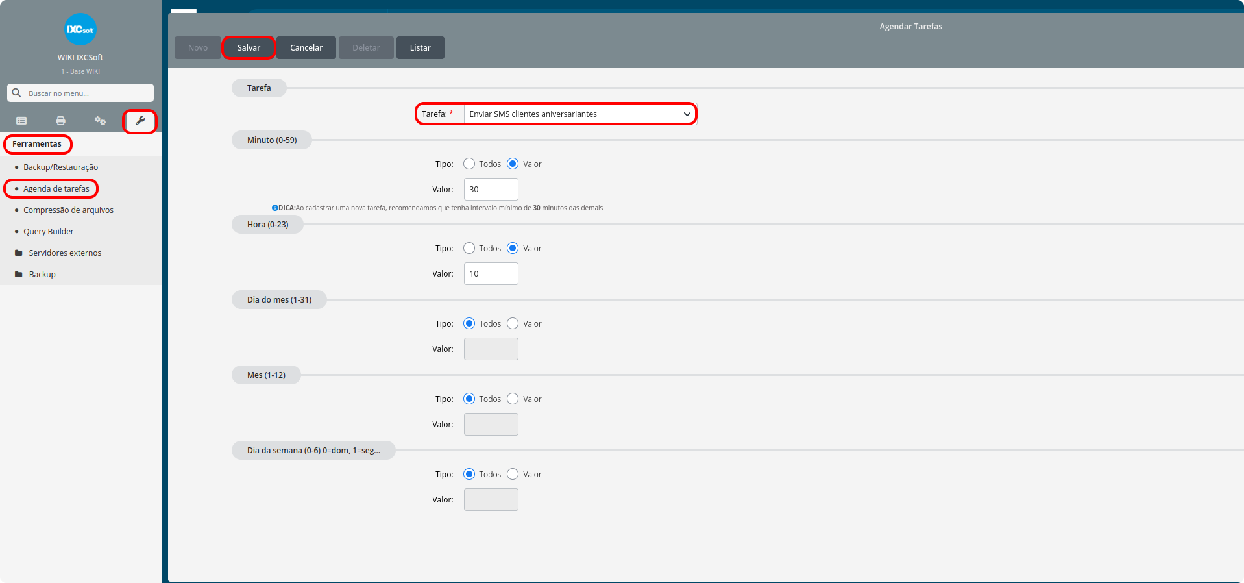
Task: Select Todos for Minuto type
Action: 469,164
